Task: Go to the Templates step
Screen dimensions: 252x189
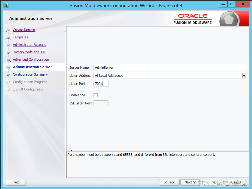Action: tap(21, 37)
